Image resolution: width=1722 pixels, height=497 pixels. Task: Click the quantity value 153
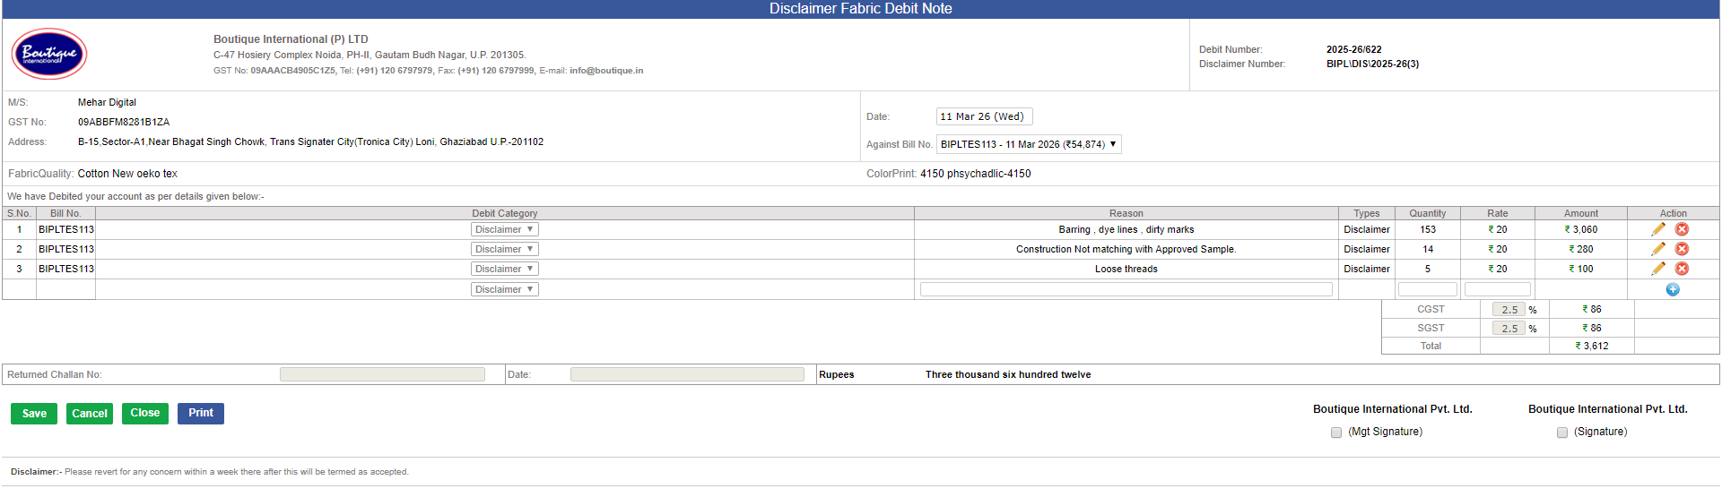tap(1428, 230)
